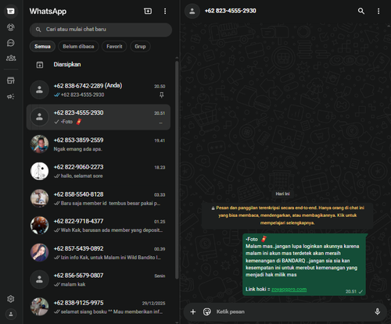
Task: Click the Diarsipkan archive icon
Action: pos(40,65)
